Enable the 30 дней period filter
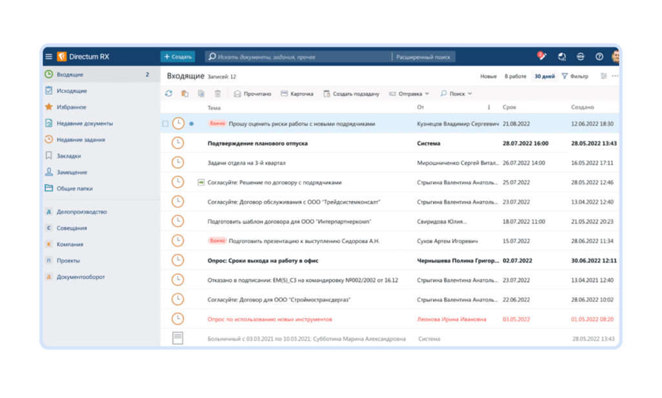Image resolution: width=662 pixels, height=398 pixels. point(544,76)
